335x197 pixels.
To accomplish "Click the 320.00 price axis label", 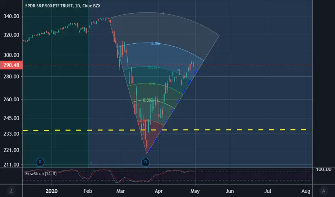I will point(12,35).
